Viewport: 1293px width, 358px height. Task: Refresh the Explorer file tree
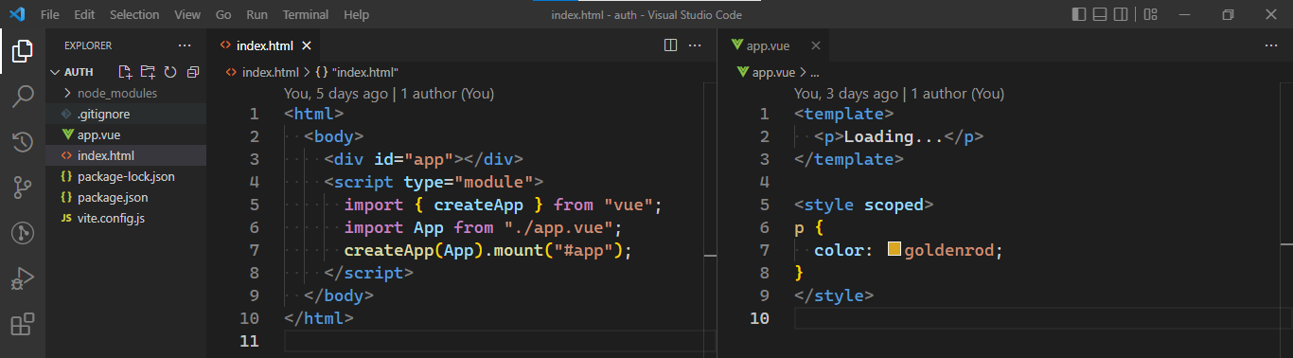click(170, 72)
